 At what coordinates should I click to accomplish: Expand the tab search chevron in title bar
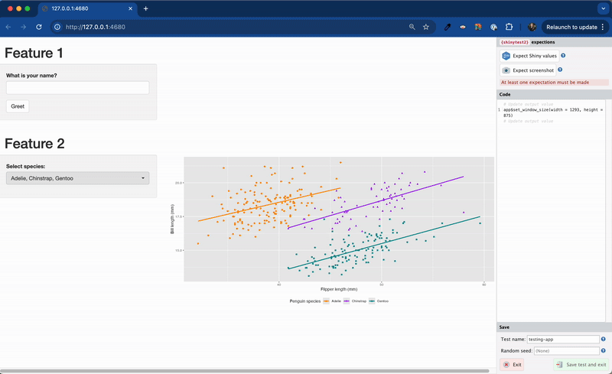pyautogui.click(x=601, y=8)
